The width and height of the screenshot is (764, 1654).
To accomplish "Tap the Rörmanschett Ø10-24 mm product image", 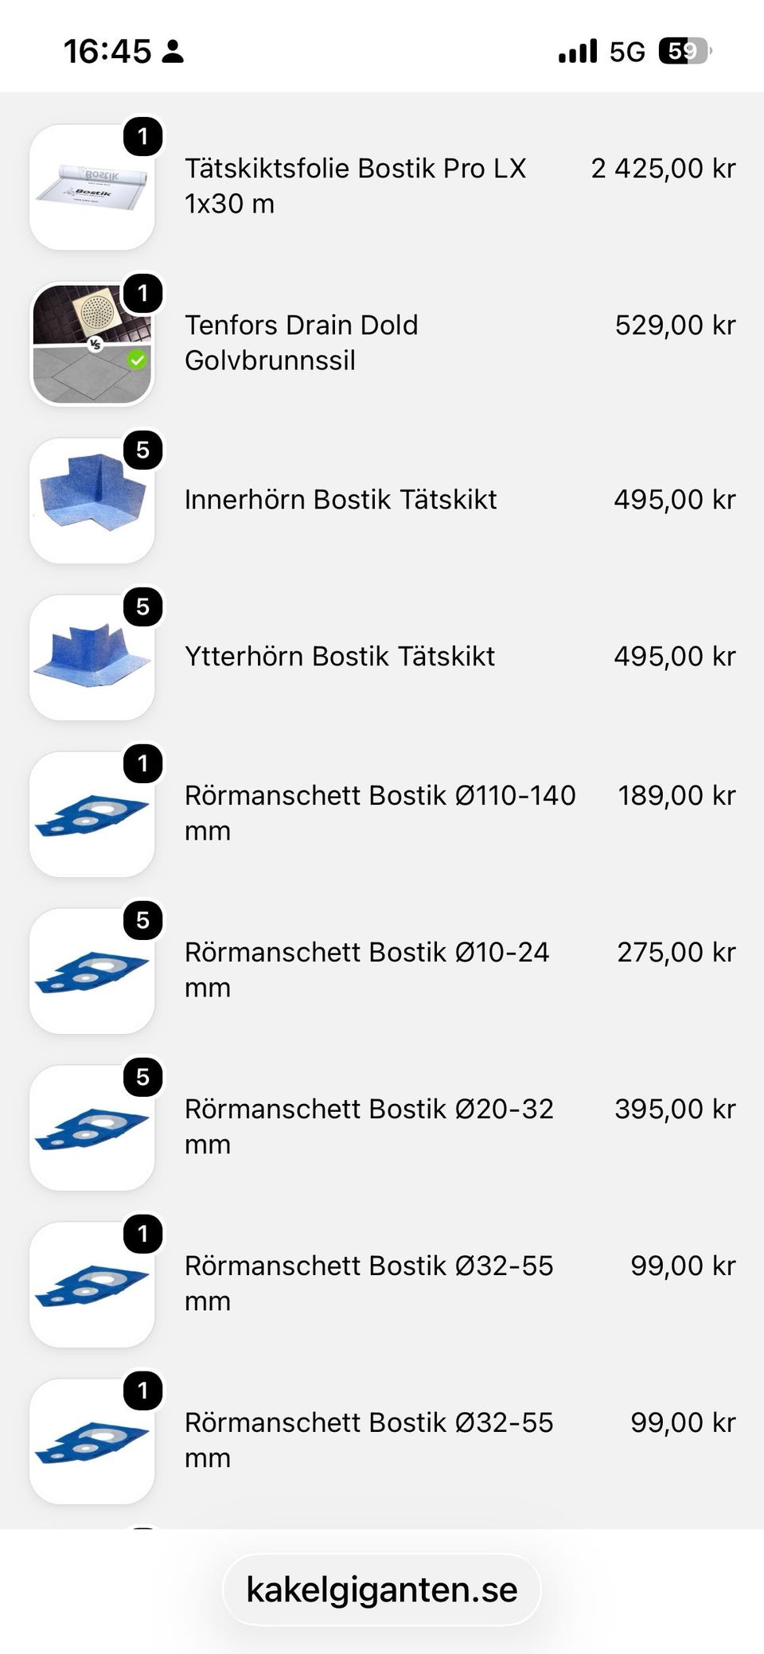I will tap(92, 971).
